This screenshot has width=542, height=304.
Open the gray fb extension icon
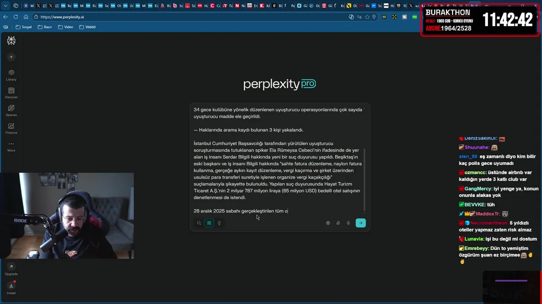point(404,17)
